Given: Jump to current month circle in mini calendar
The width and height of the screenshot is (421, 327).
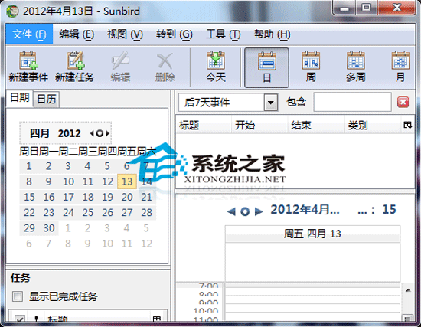Looking at the screenshot, I should 100,133.
